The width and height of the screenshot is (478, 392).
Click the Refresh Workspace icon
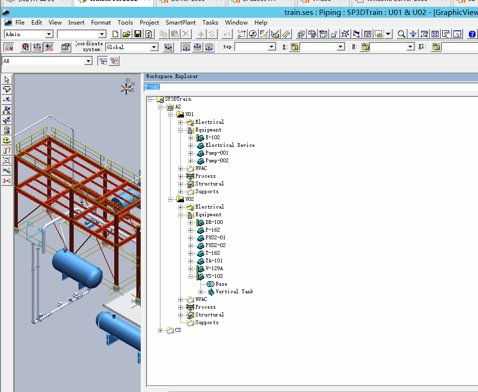[149, 34]
